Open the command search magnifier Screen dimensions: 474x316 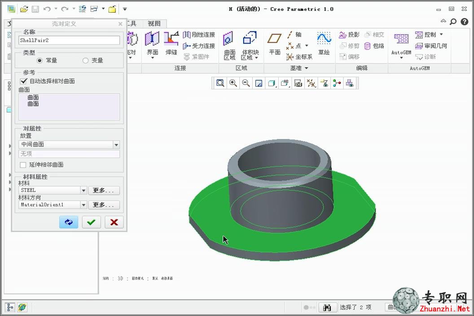[453, 22]
